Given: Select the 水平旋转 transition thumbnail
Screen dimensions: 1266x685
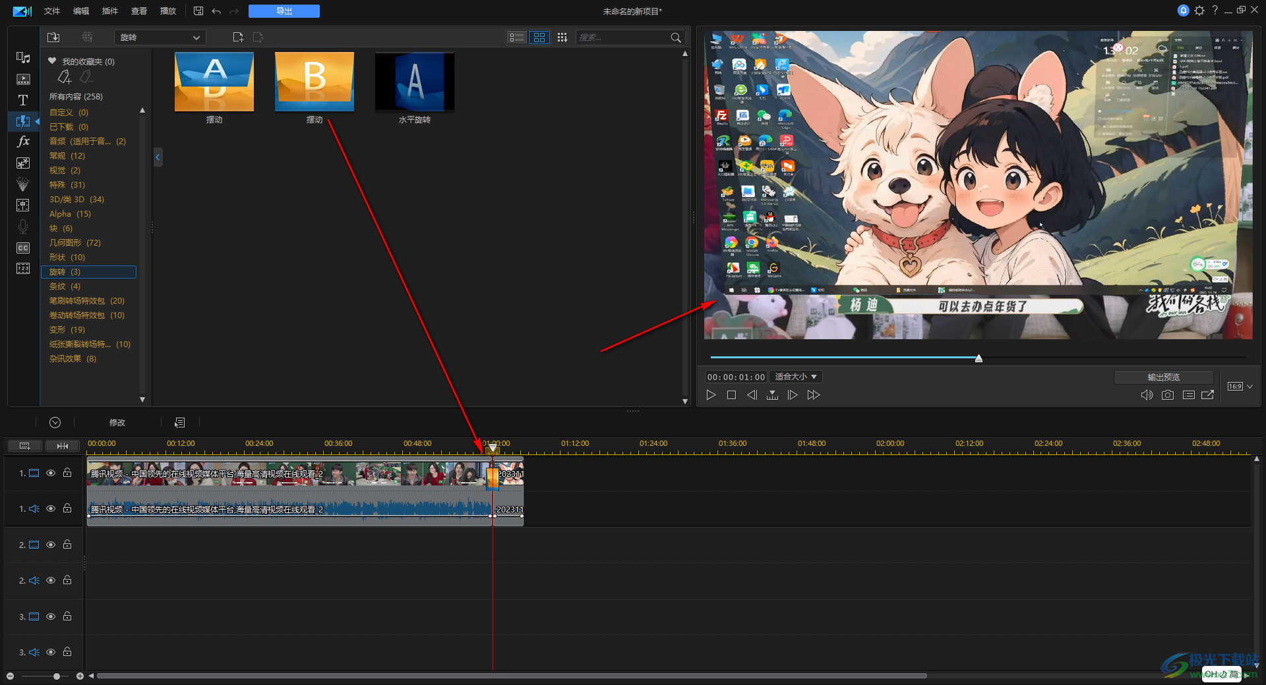Looking at the screenshot, I should [x=415, y=82].
